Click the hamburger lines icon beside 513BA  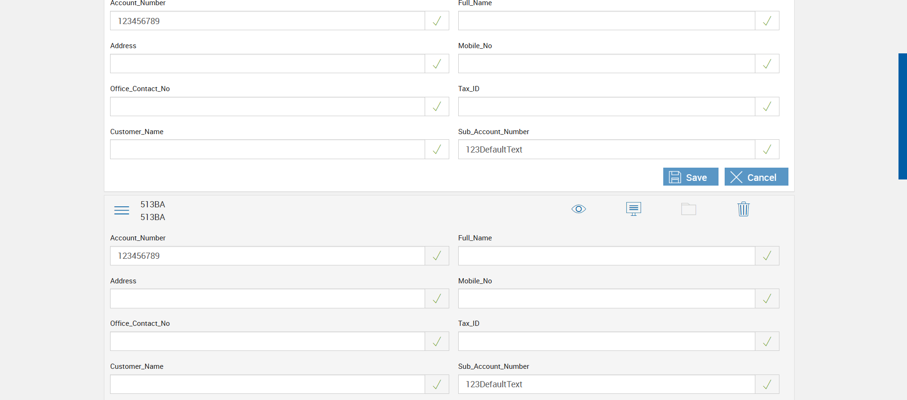[121, 210]
